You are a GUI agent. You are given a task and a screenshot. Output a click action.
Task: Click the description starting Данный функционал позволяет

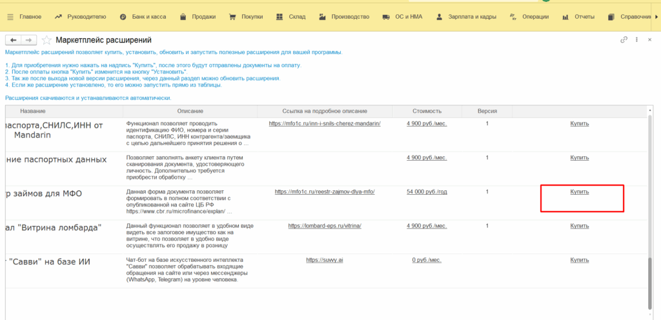190,235
